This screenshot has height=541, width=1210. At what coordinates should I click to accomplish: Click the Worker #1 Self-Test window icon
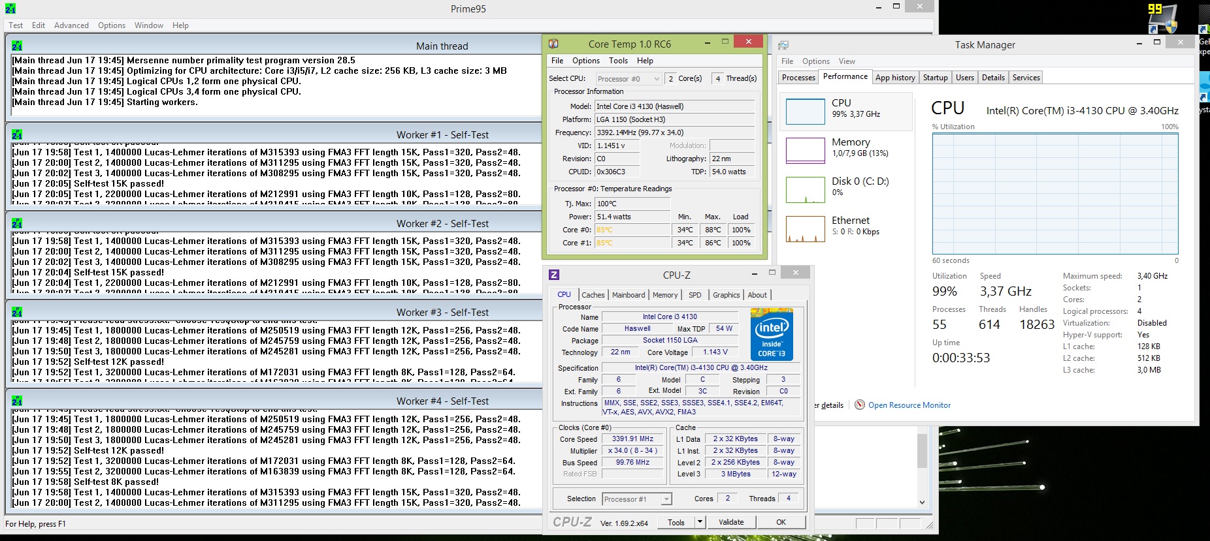pyautogui.click(x=17, y=134)
